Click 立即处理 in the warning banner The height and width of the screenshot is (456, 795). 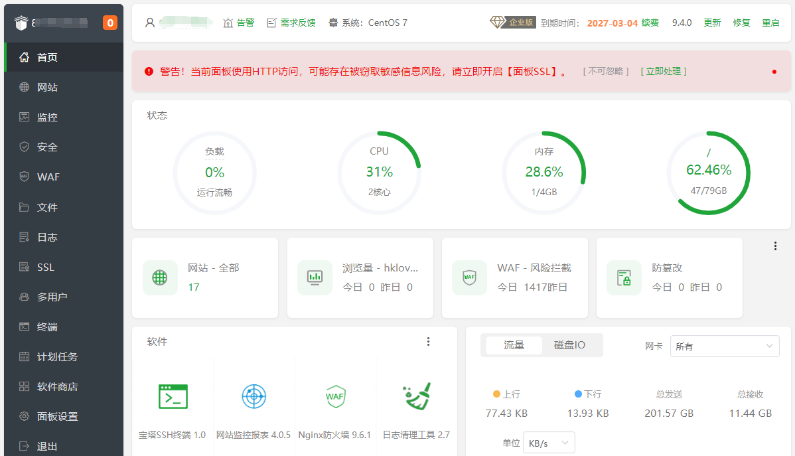point(664,72)
